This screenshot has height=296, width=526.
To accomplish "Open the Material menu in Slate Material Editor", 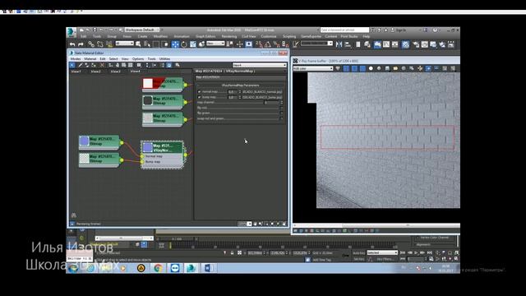I will pos(90,58).
